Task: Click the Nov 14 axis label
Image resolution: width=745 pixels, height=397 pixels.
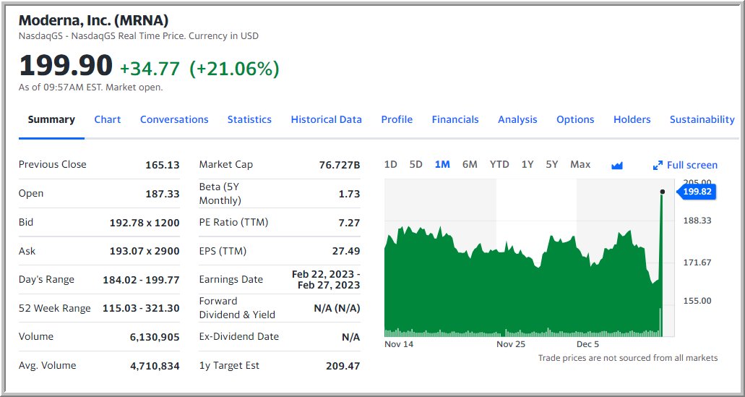Action: [x=399, y=344]
